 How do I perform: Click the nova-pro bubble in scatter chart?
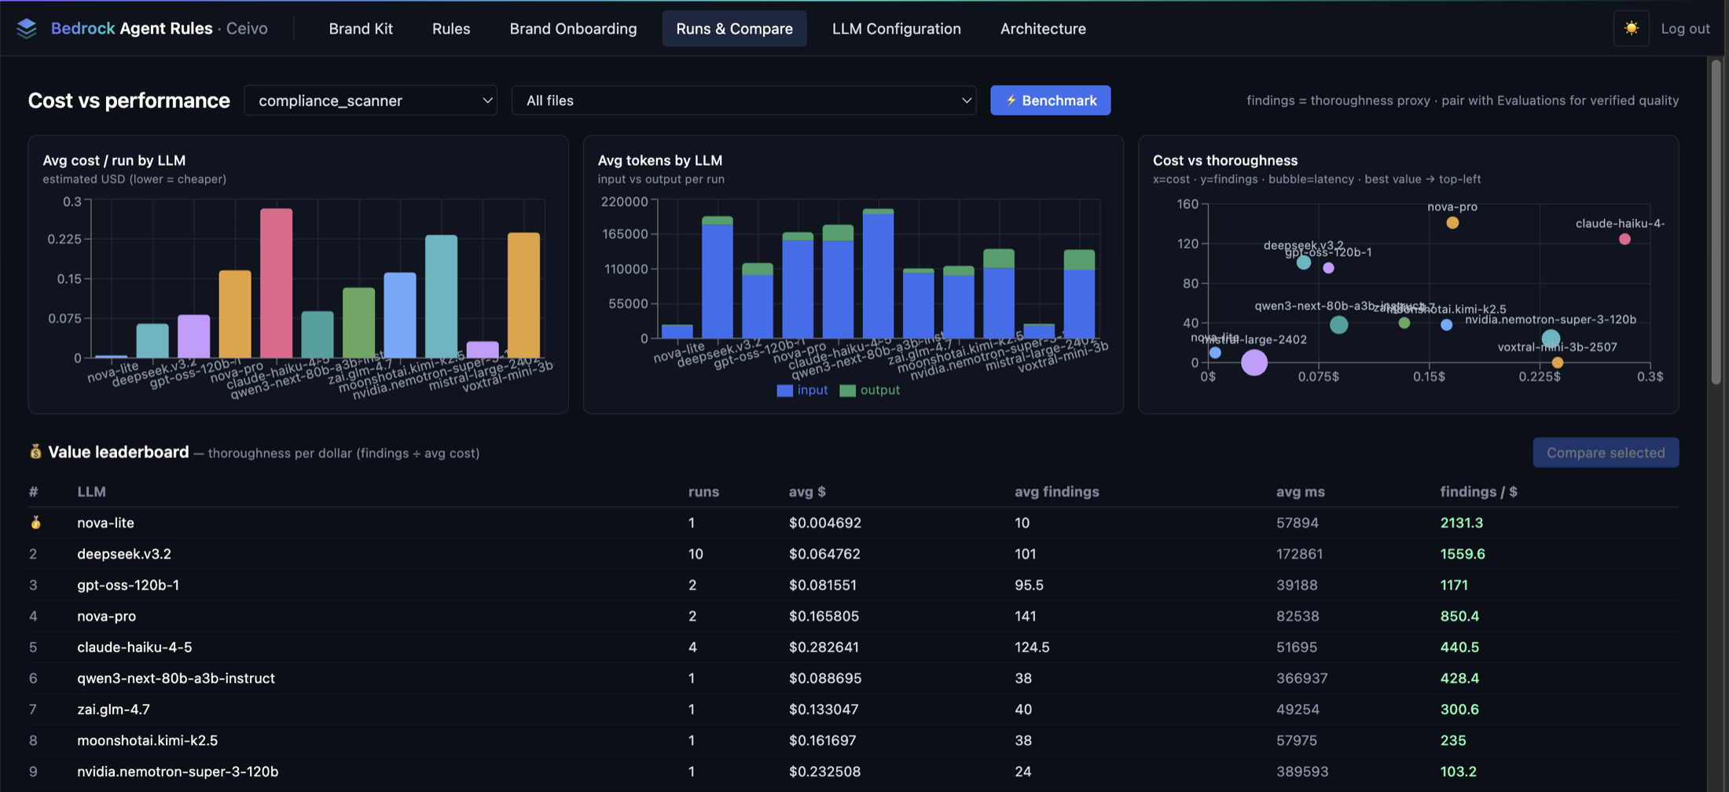click(x=1452, y=223)
